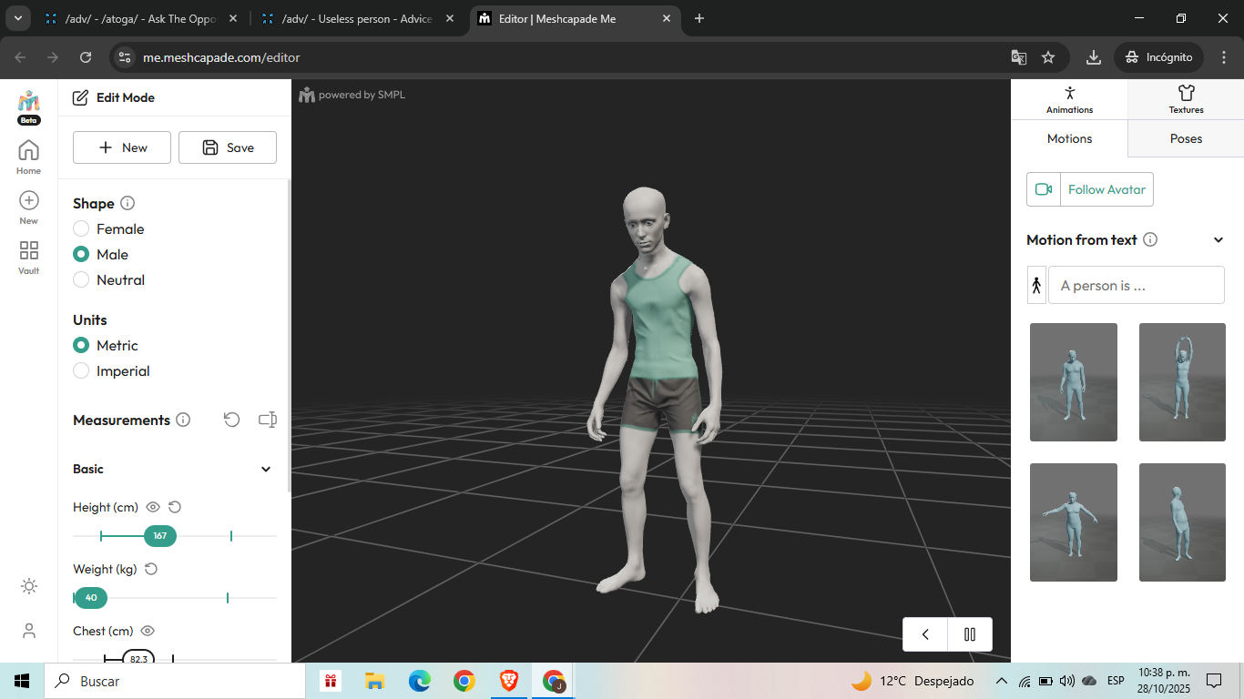The width and height of the screenshot is (1244, 699).
Task: Toggle Chest measurement visibility eye
Action: [x=148, y=631]
